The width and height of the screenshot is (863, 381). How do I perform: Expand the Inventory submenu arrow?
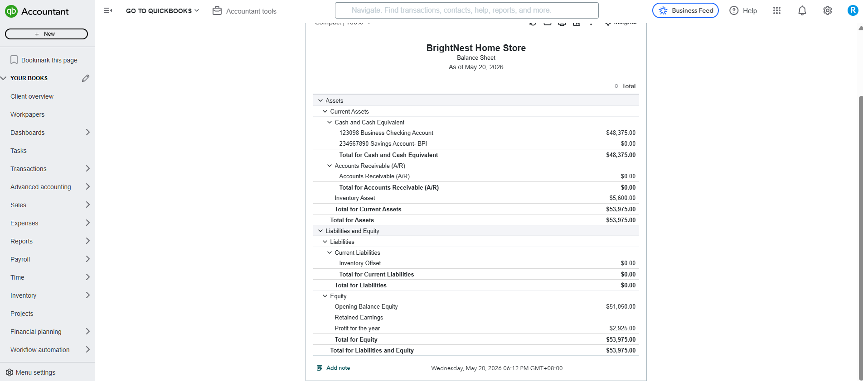(88, 295)
